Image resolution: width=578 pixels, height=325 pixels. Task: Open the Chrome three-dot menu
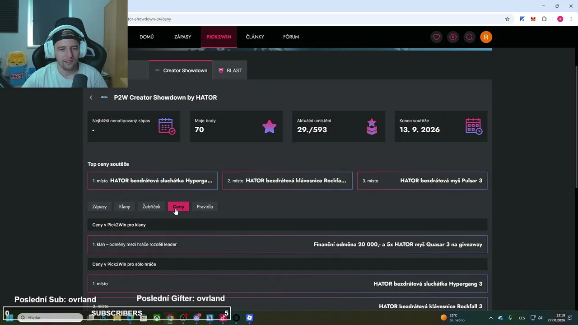(571, 19)
